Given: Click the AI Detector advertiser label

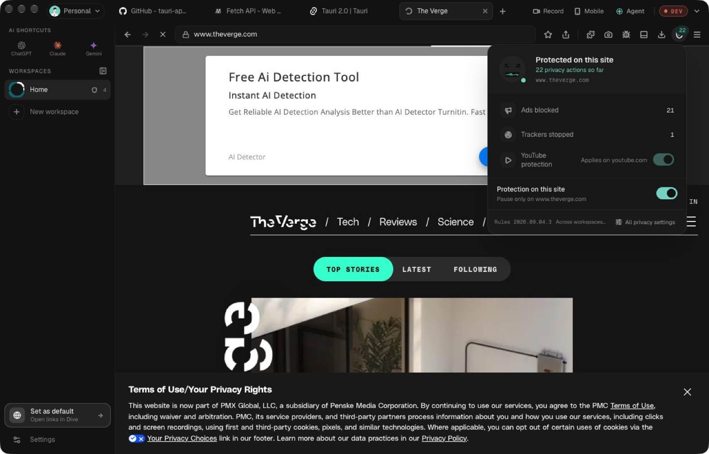Looking at the screenshot, I should pos(247,157).
